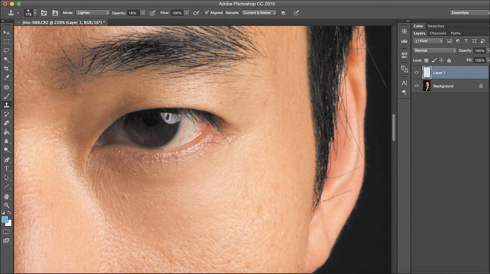Select the Rectangular Marquee tool
Viewport: 490px width, 274px height.
click(6, 42)
